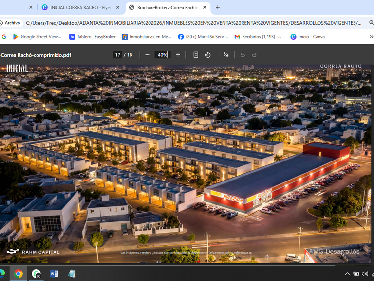Select the draw annotation tool
Screen dimensions: 374x281
[226, 55]
